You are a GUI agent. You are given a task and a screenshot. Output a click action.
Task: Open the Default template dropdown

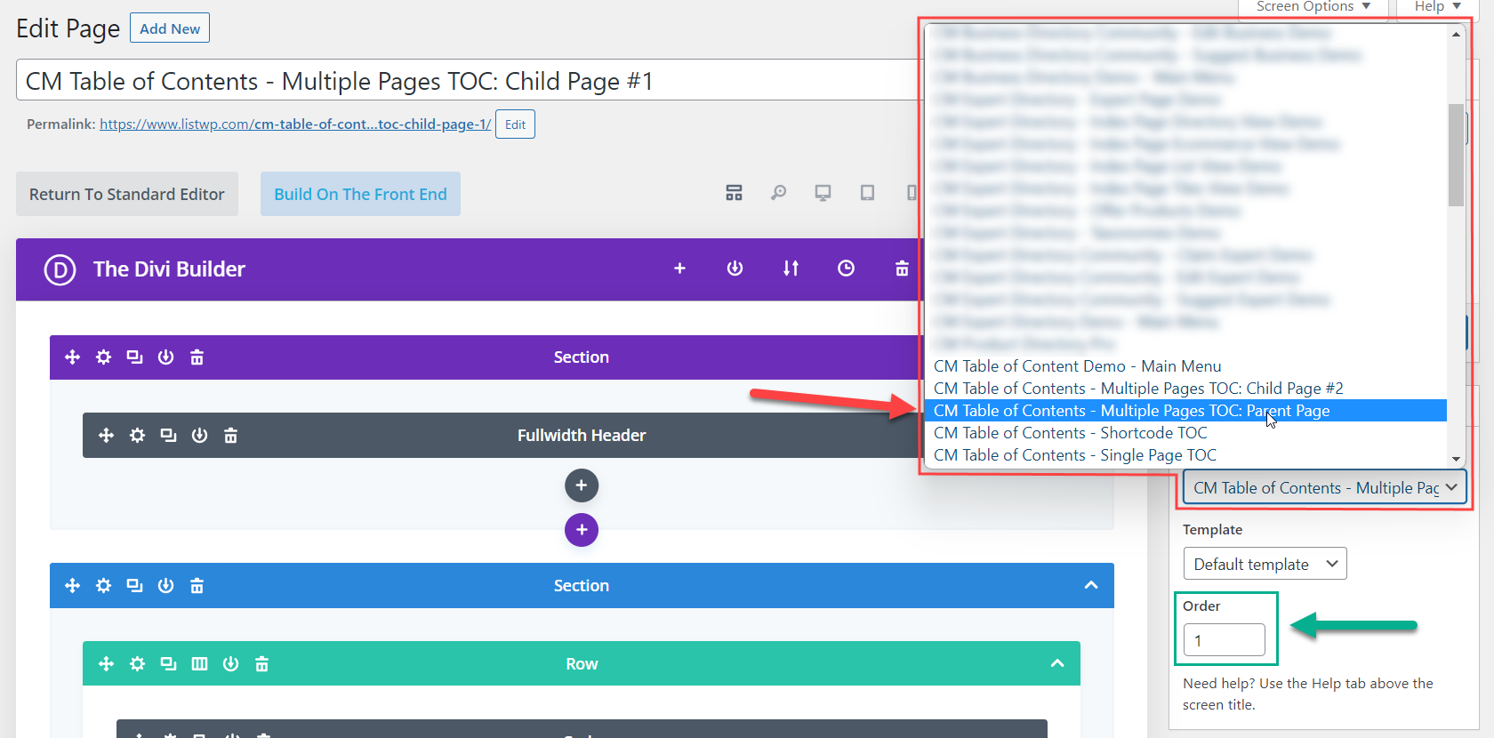point(1265,564)
